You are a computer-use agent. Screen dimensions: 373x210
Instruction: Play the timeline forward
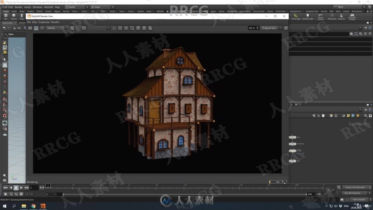21,188
